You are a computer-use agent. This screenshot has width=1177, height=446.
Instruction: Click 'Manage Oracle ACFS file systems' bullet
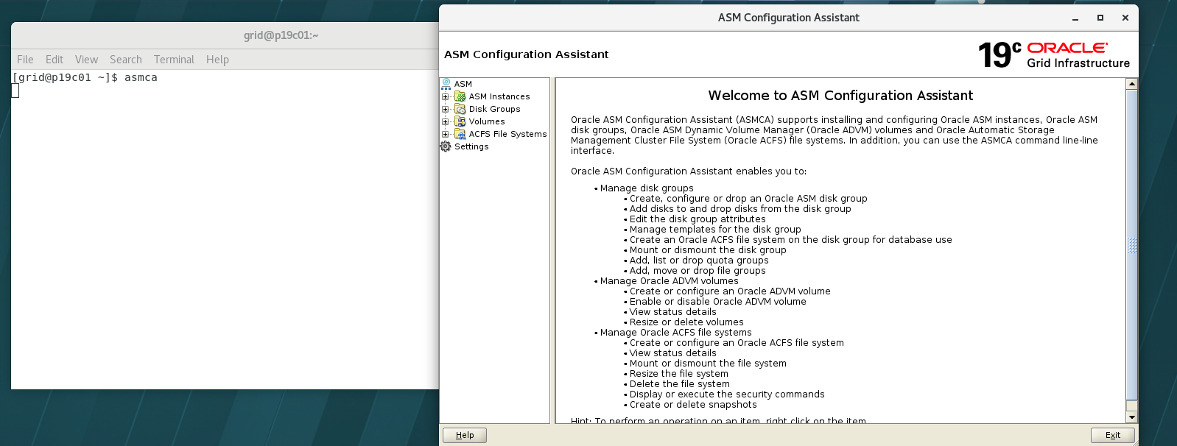coord(675,333)
